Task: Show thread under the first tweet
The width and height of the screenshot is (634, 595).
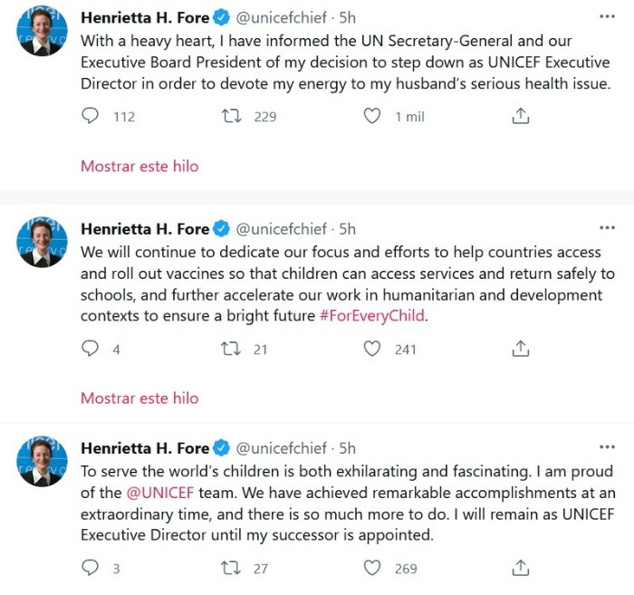Action: point(139,166)
